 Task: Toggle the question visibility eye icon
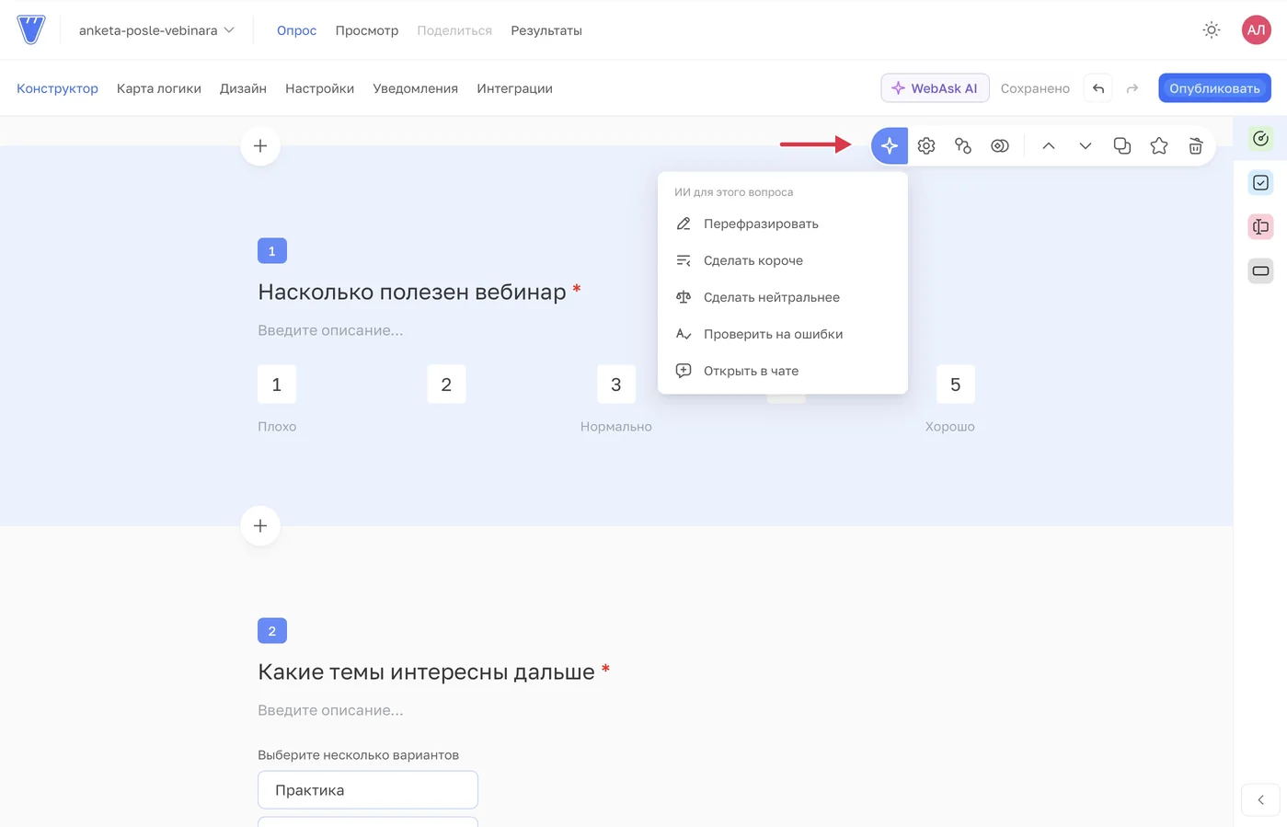(x=1000, y=145)
